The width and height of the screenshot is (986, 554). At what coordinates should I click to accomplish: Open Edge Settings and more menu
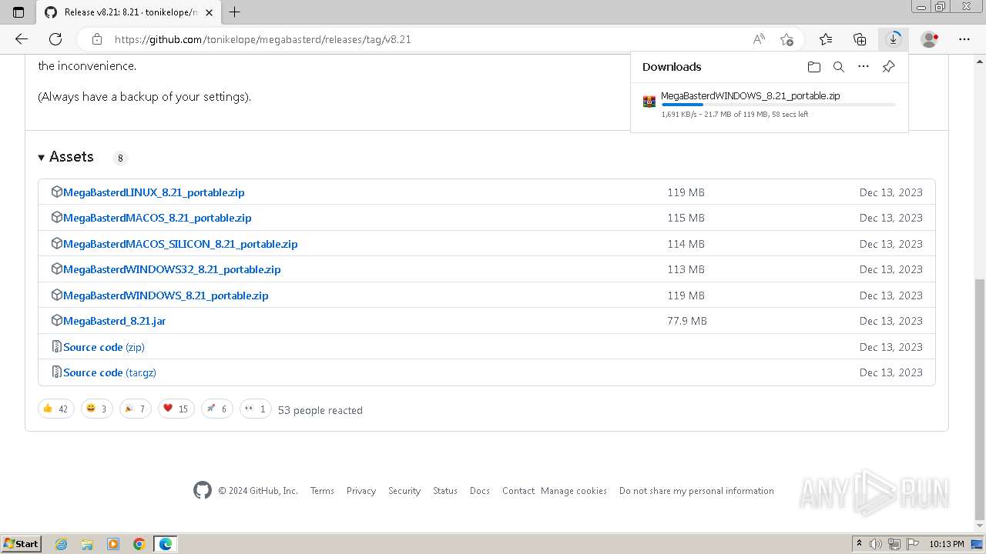point(964,39)
